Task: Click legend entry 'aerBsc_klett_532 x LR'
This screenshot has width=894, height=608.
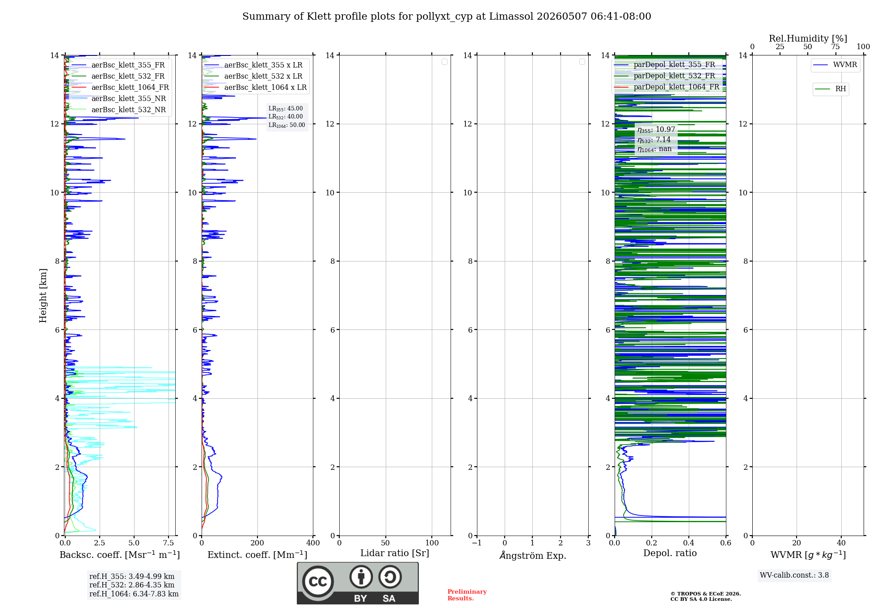Action: pos(255,76)
